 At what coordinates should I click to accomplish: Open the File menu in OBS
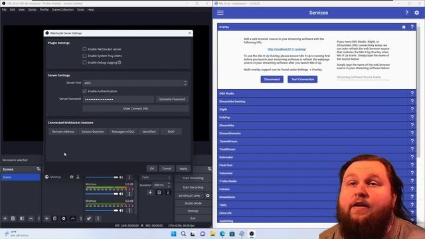coord(4,9)
